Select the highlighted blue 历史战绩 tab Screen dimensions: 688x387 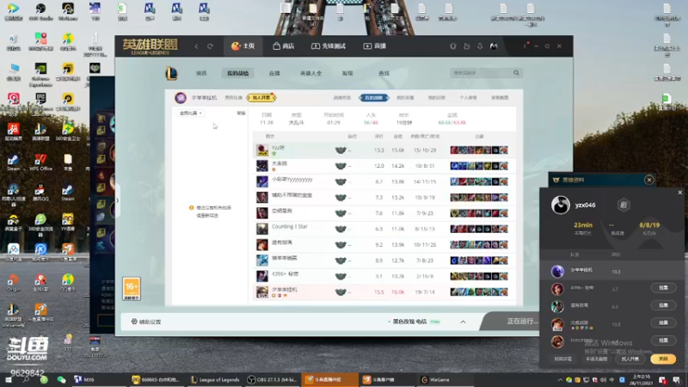tap(373, 97)
